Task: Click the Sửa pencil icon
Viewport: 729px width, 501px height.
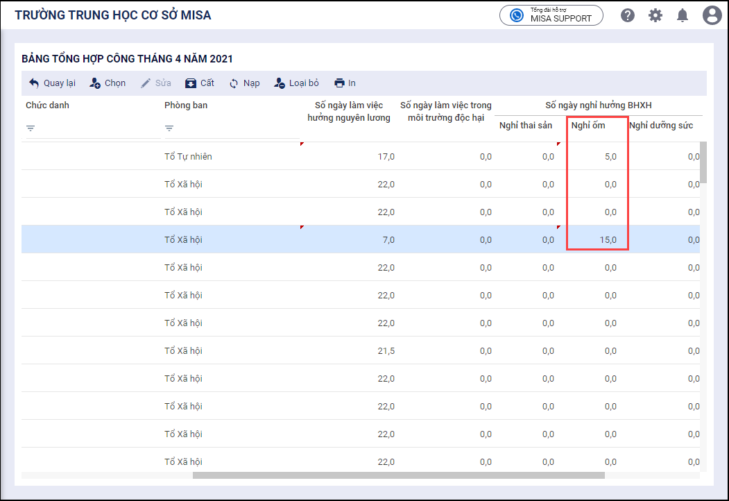Action: click(146, 83)
